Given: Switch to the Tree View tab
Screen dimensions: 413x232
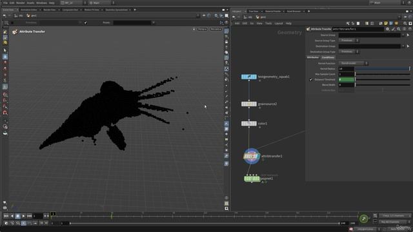Looking at the screenshot, I should 254,12.
